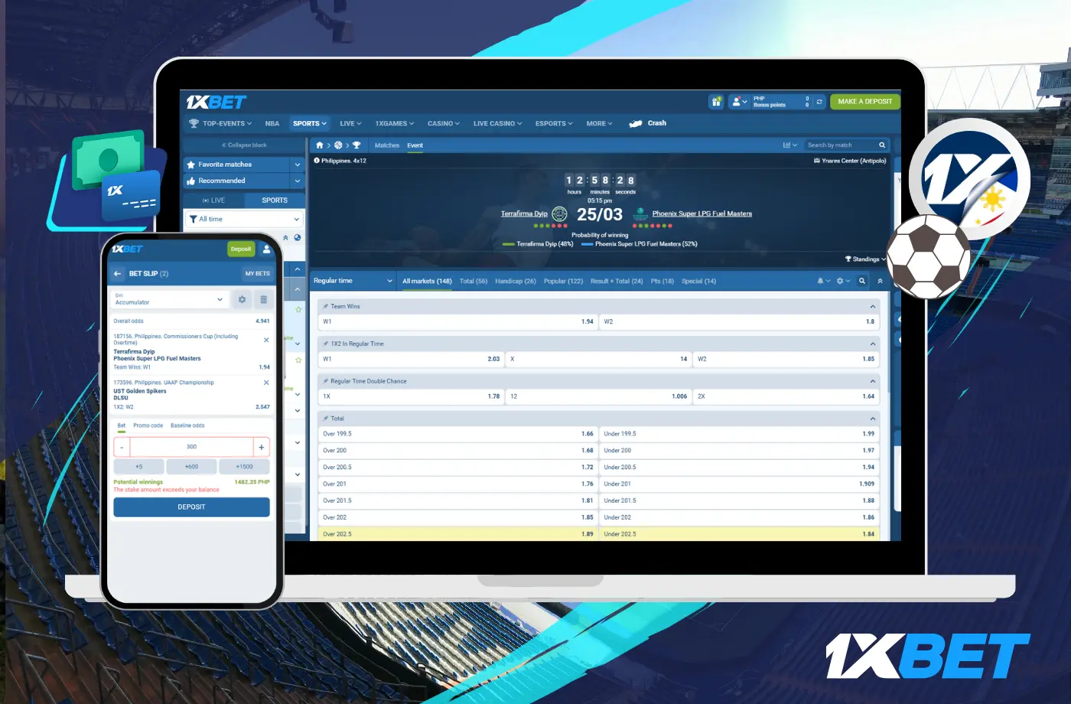Open the TOP-EVENTS menu
Image resolution: width=1071 pixels, height=704 pixels.
(220, 123)
